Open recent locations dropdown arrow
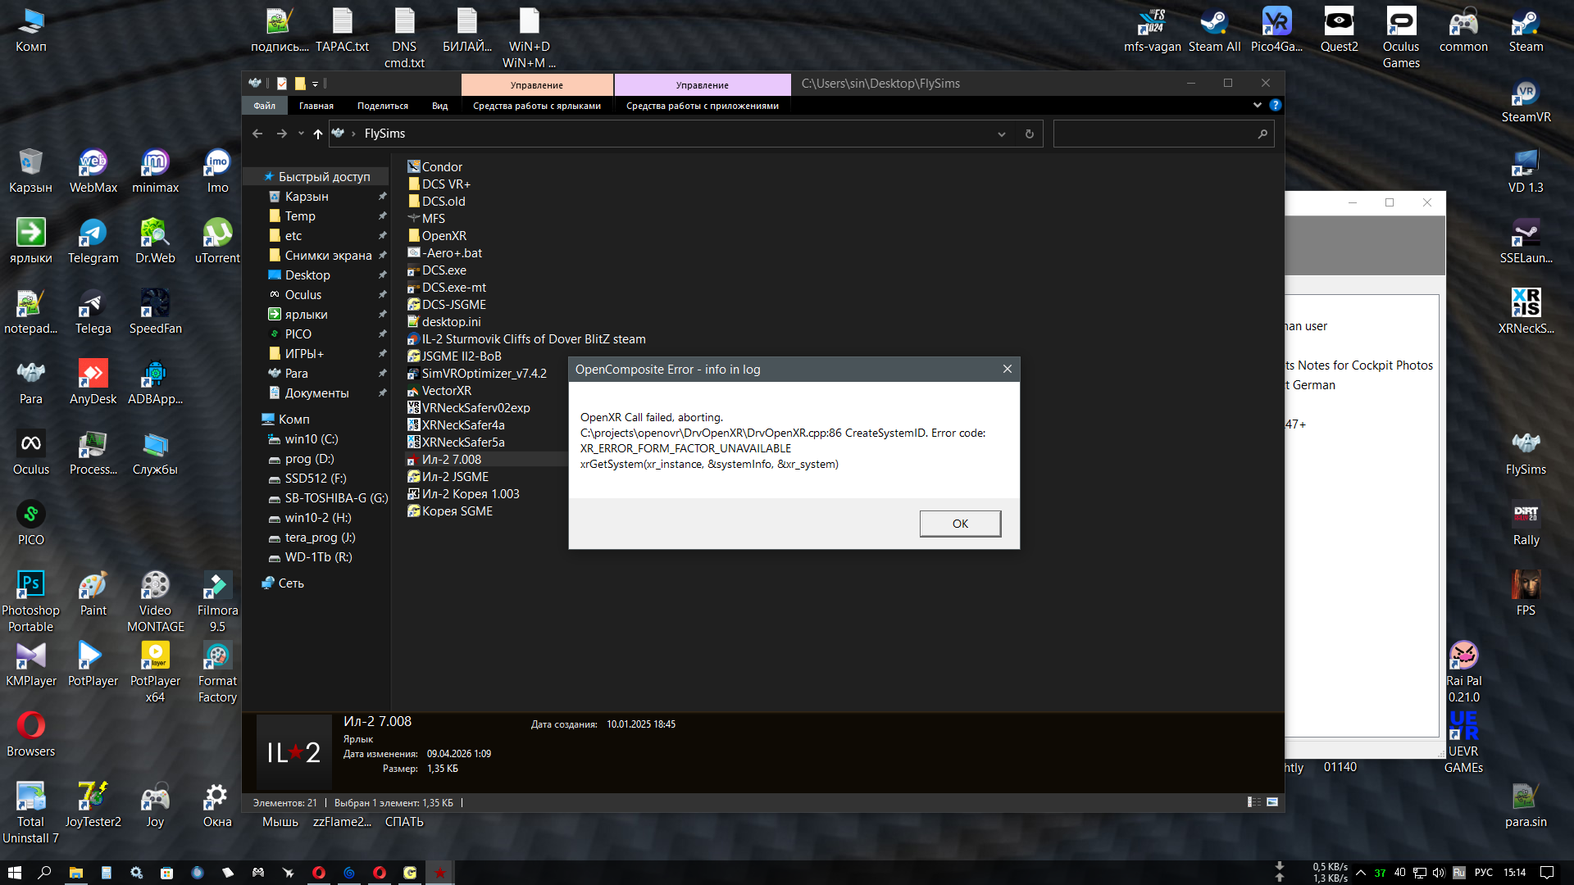Viewport: 1574px width, 885px height. coord(301,134)
